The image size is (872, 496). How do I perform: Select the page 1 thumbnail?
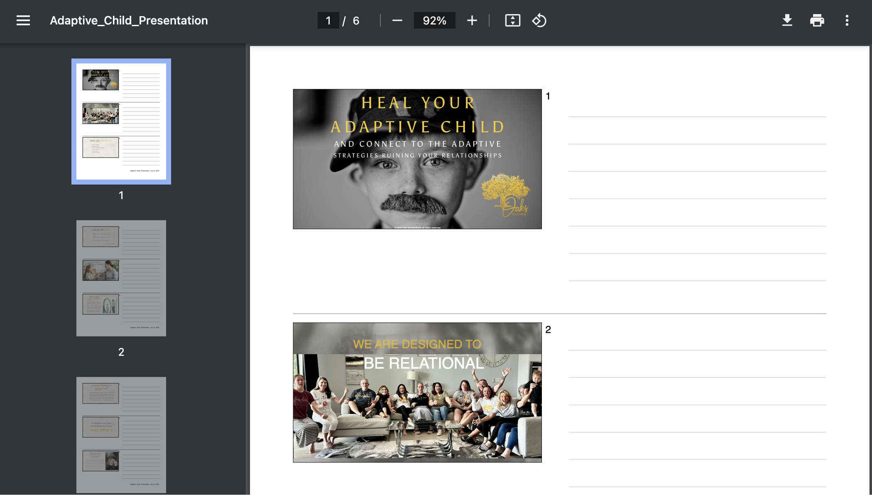tap(121, 122)
